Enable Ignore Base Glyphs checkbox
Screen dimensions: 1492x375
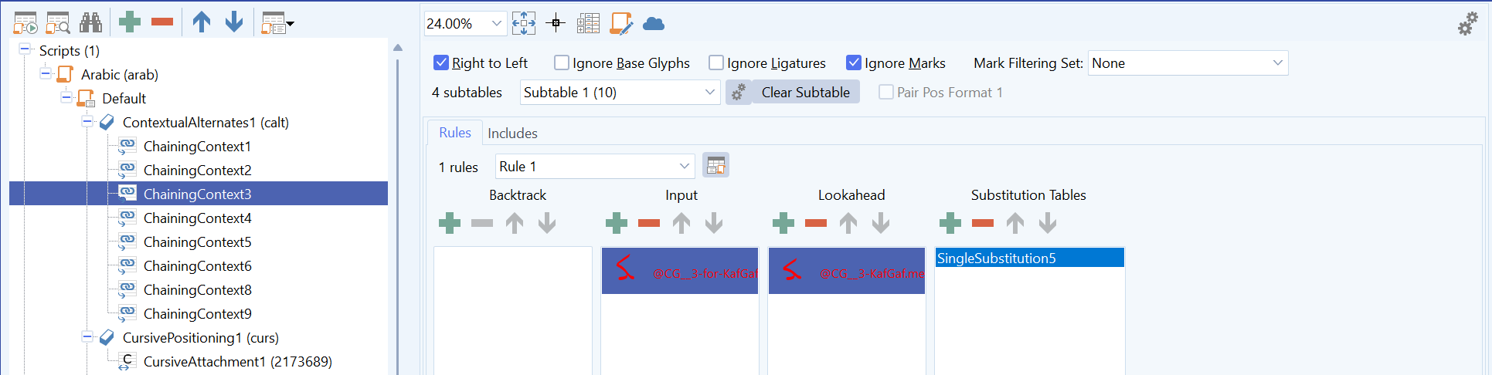coord(562,62)
